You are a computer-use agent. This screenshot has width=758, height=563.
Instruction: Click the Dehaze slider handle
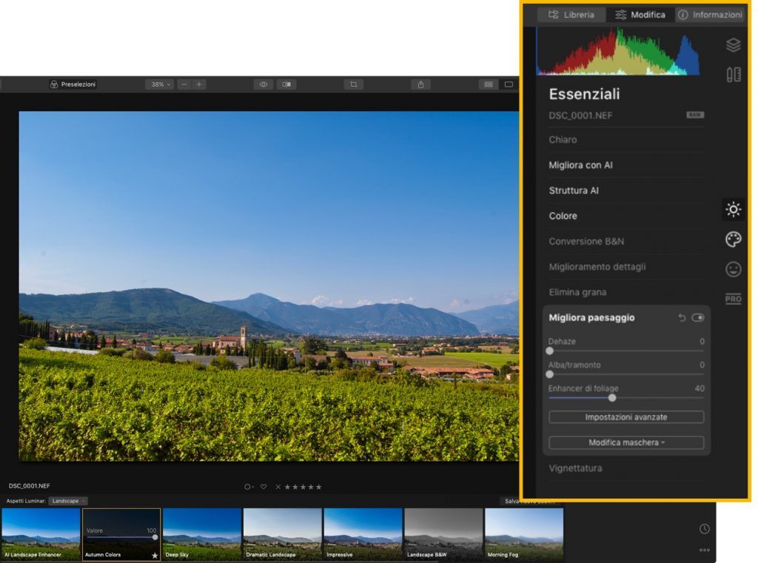[x=550, y=351]
